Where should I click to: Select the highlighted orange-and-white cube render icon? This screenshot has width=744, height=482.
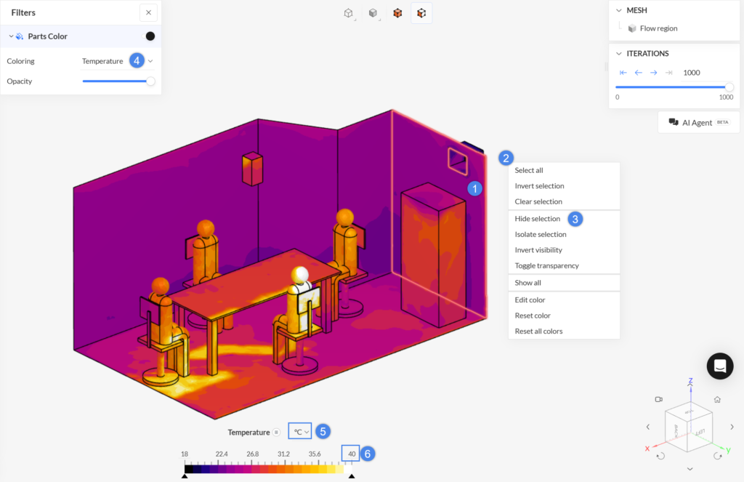coord(421,13)
